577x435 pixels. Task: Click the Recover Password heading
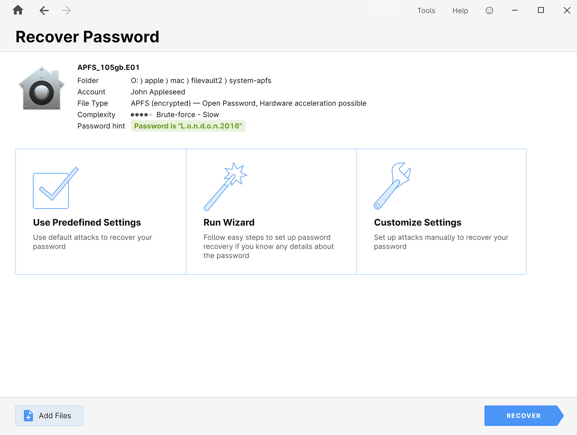pos(87,37)
